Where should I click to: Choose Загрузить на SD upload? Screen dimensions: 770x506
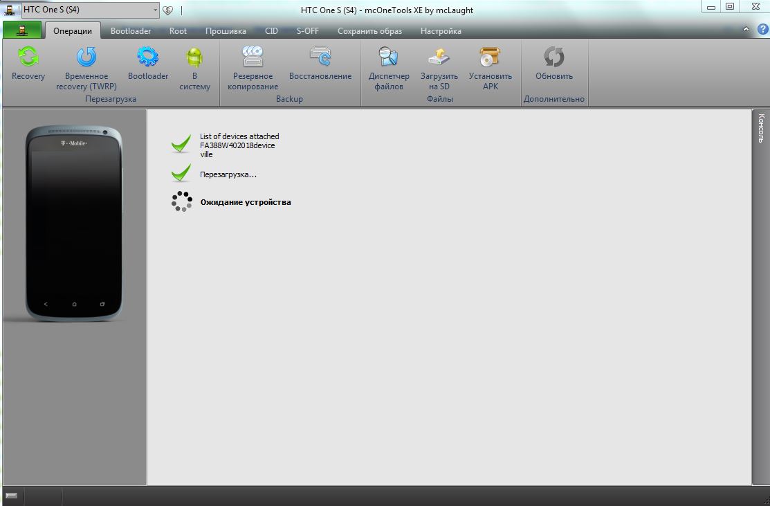tap(439, 67)
